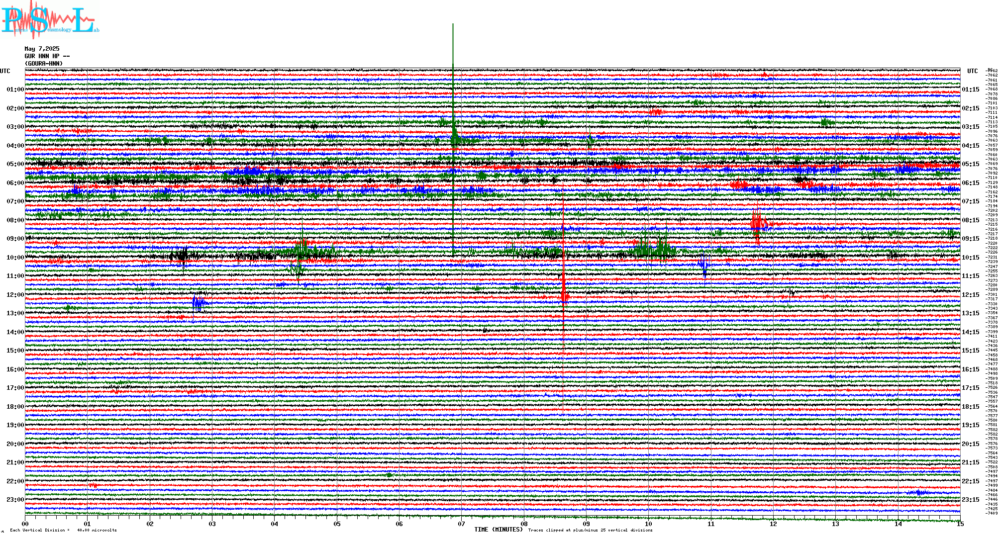Viewport: 1000px width, 537px height.
Task: Click the '(GOURA-HNN)' station name text
Action: point(44,64)
